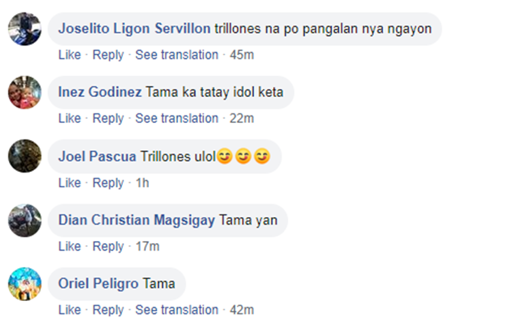Click the 45m timestamp on Joselito's comment
The width and height of the screenshot is (512, 329).
point(242,55)
